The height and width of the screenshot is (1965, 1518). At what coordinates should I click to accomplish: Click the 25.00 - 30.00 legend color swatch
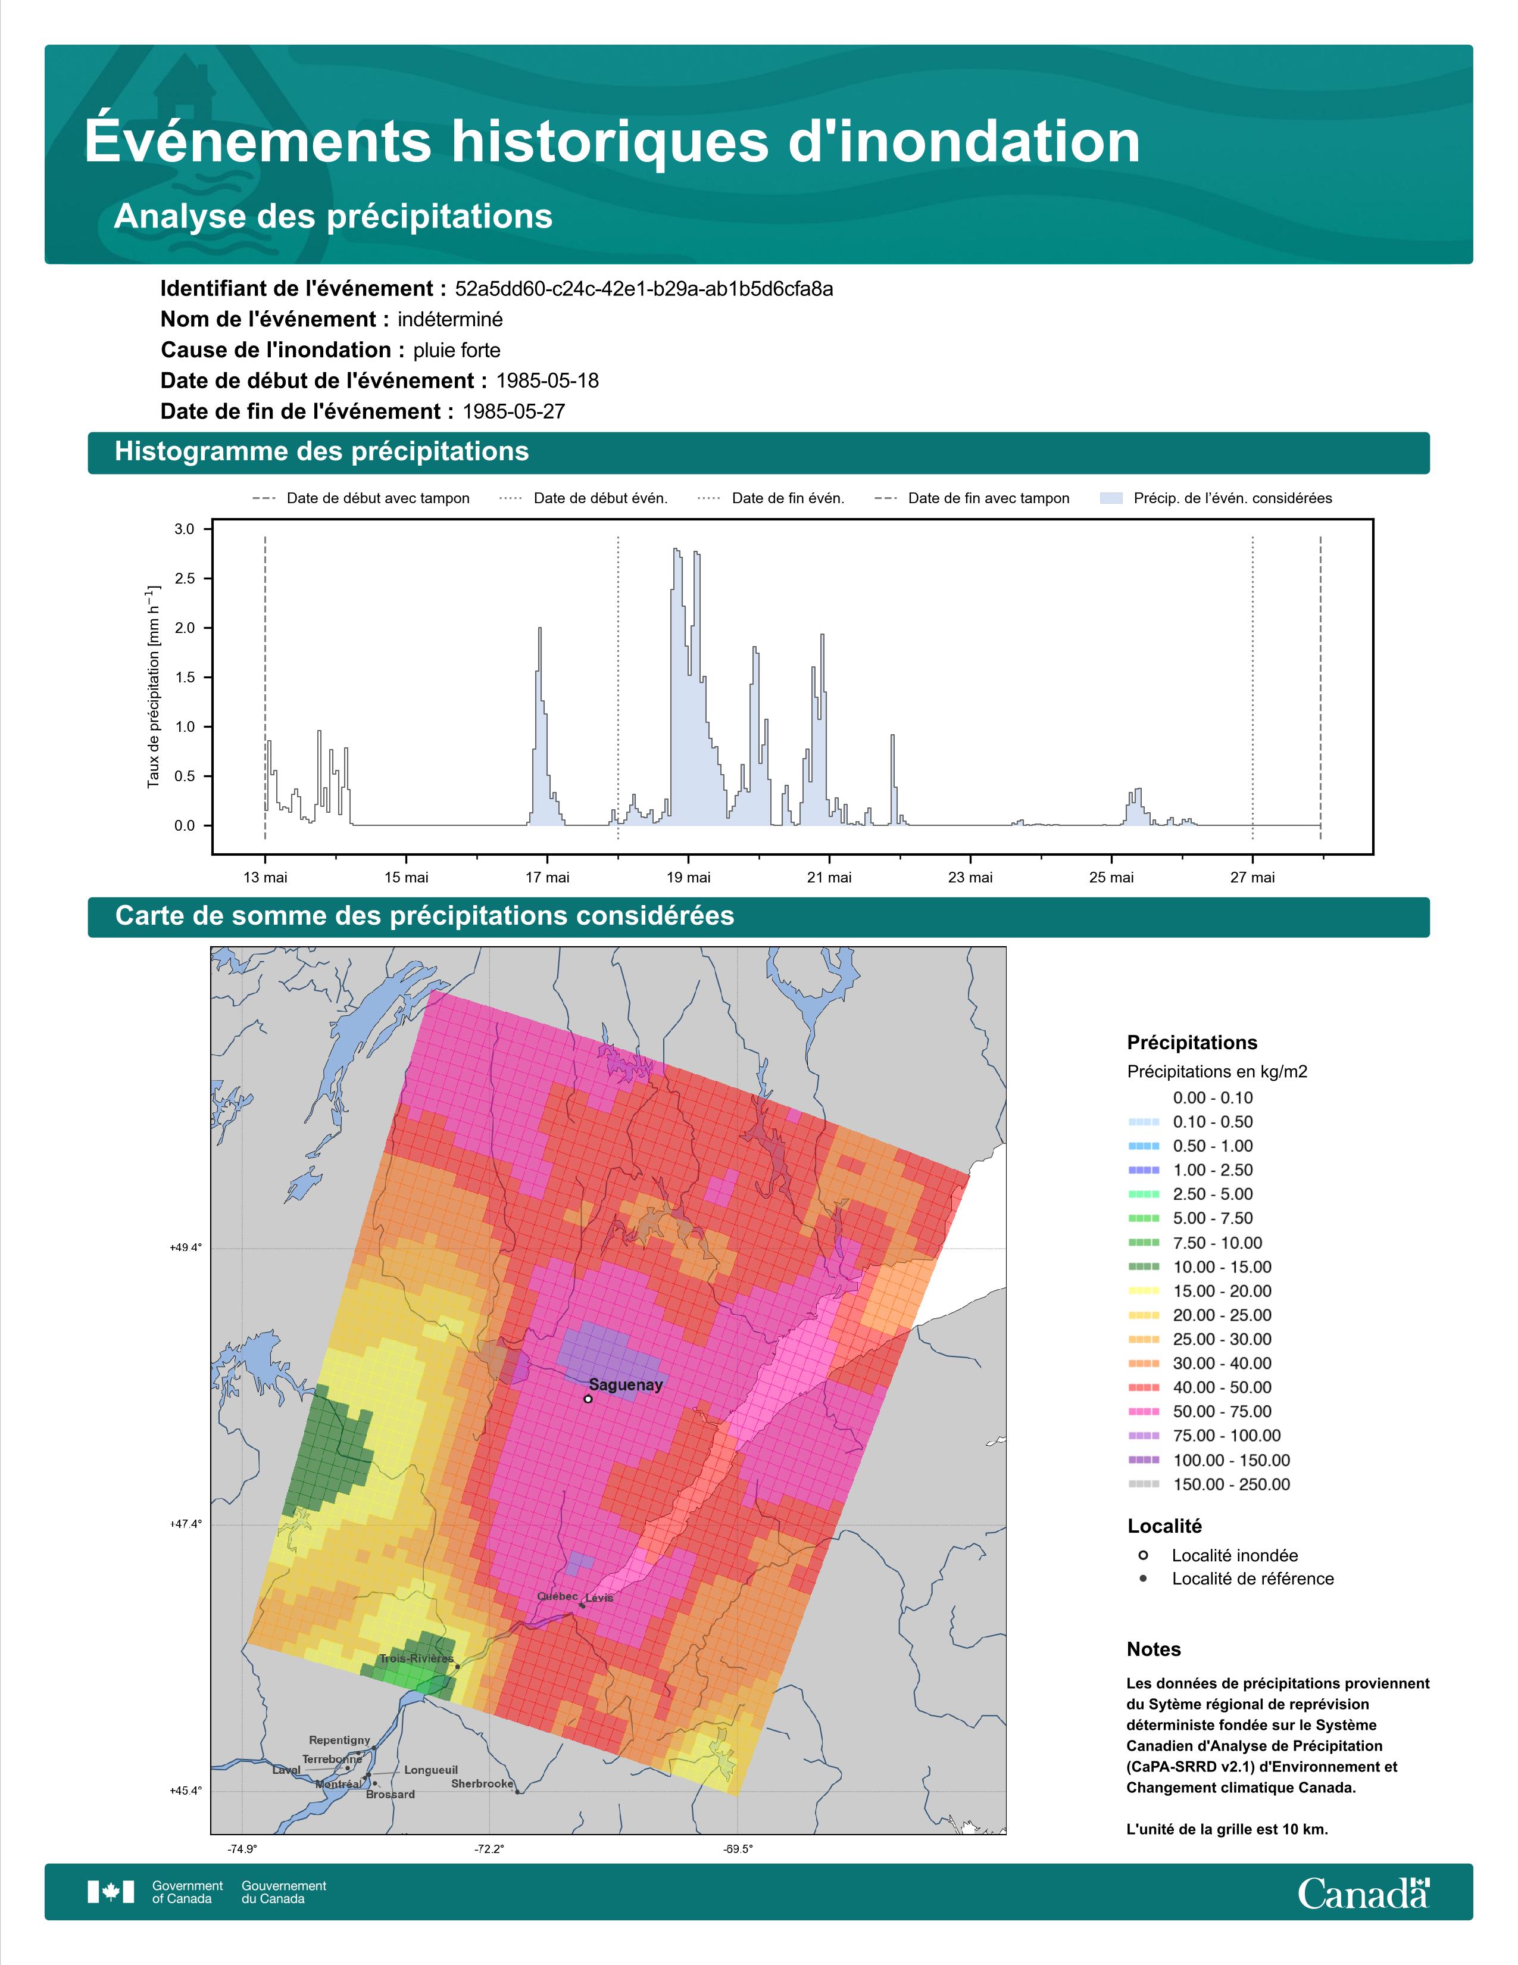click(1144, 1340)
